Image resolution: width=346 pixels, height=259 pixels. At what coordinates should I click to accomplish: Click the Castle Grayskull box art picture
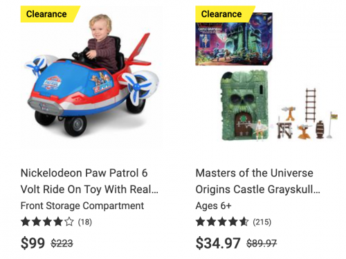234,39
